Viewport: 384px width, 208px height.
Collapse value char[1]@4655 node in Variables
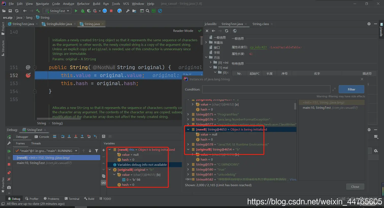coord(114,175)
